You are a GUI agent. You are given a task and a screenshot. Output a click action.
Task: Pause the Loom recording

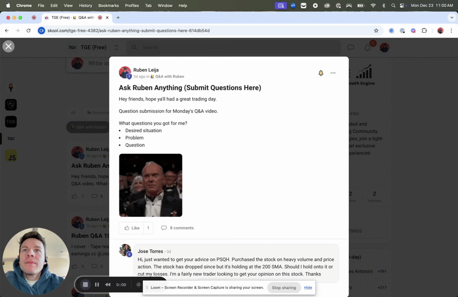pyautogui.click(x=97, y=284)
